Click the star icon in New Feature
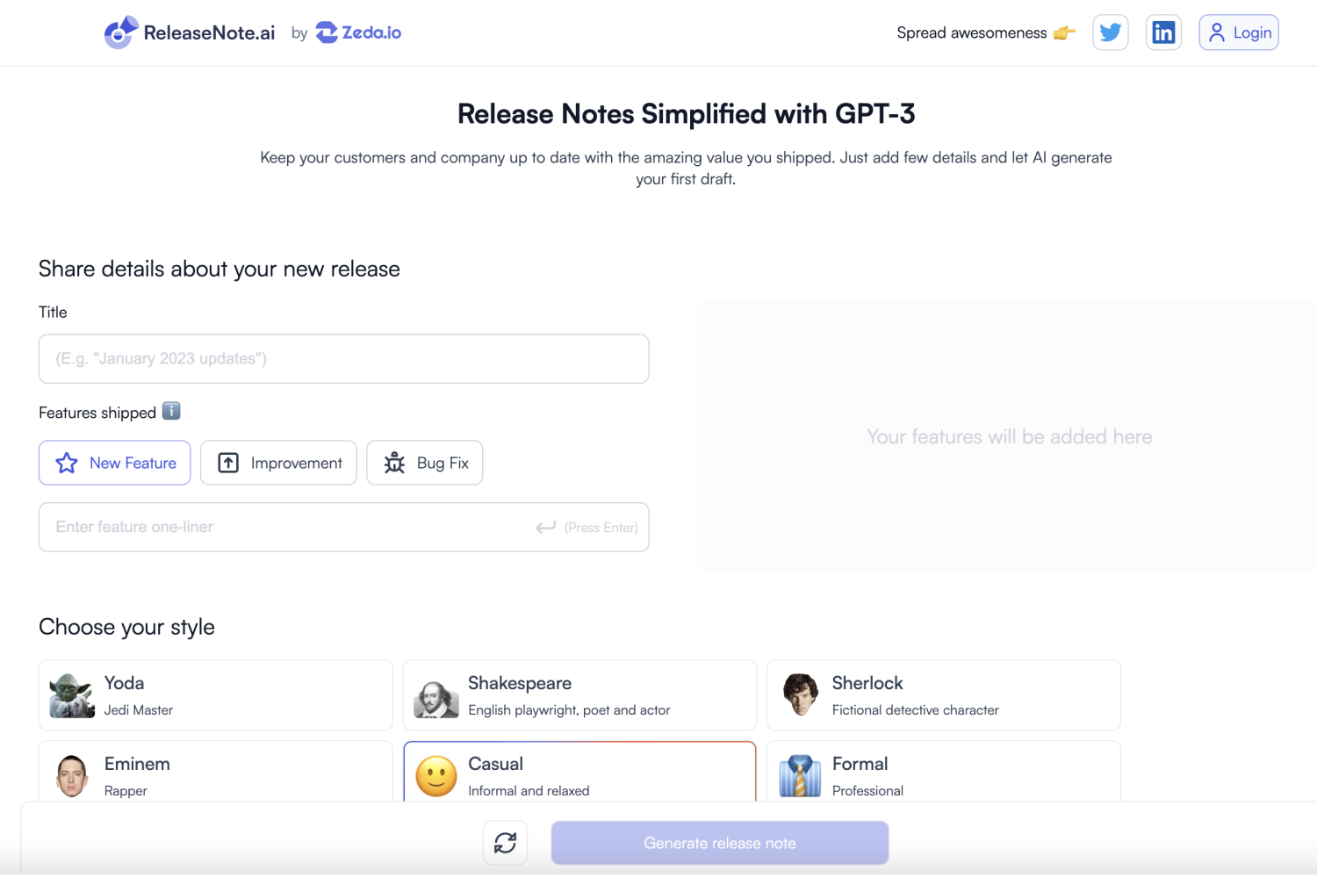 pyautogui.click(x=67, y=463)
